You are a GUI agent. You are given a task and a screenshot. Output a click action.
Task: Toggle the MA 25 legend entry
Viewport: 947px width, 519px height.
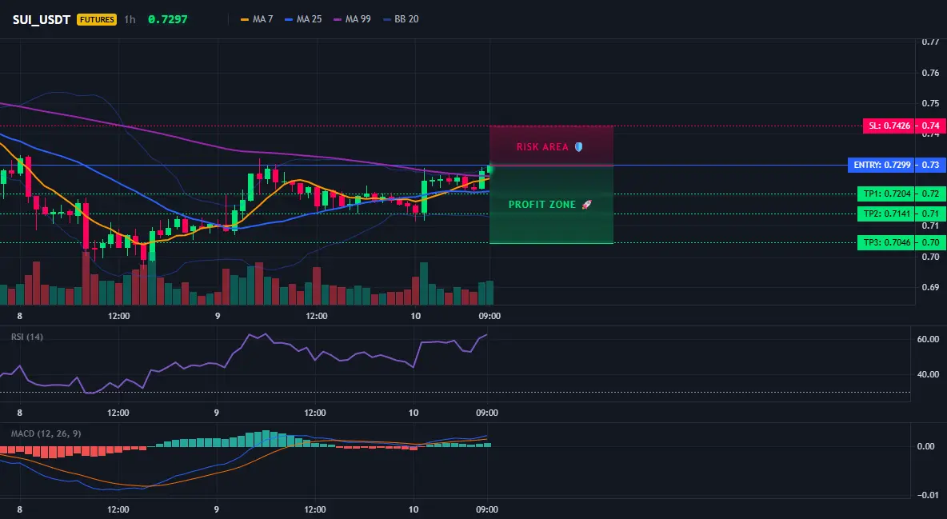[x=303, y=19]
